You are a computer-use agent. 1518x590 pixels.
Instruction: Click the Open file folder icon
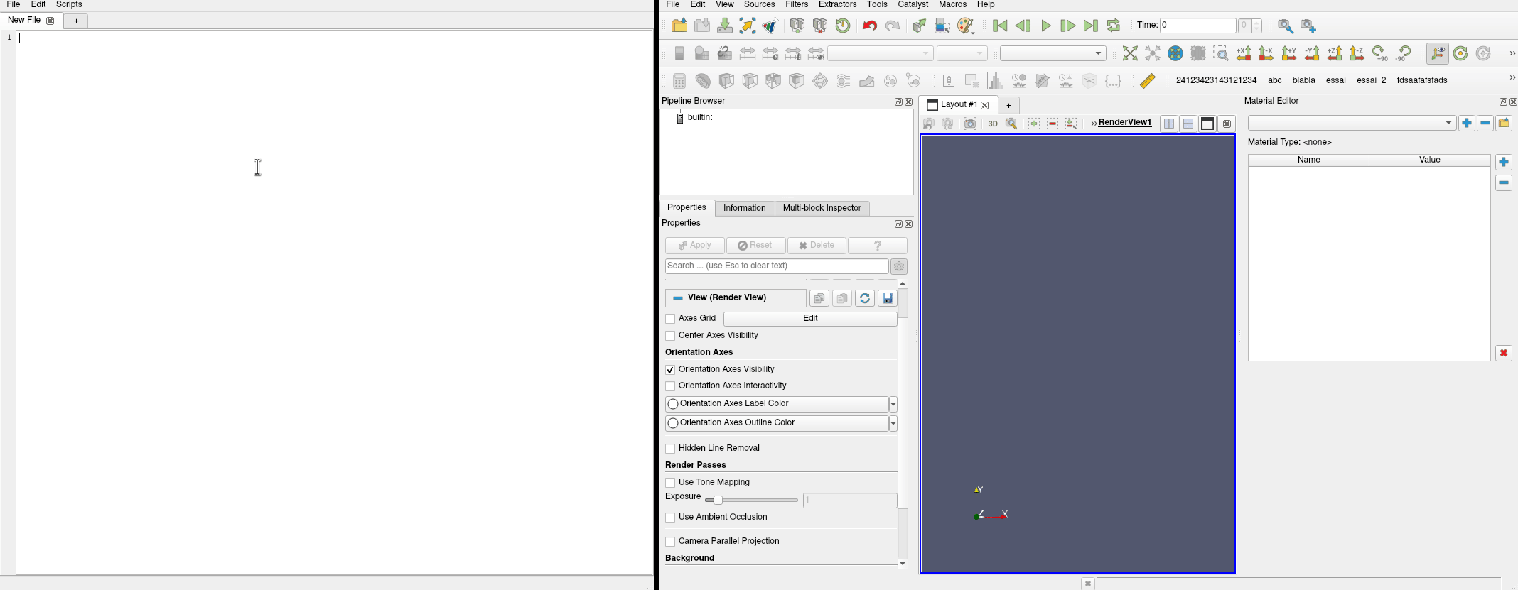pyautogui.click(x=679, y=26)
